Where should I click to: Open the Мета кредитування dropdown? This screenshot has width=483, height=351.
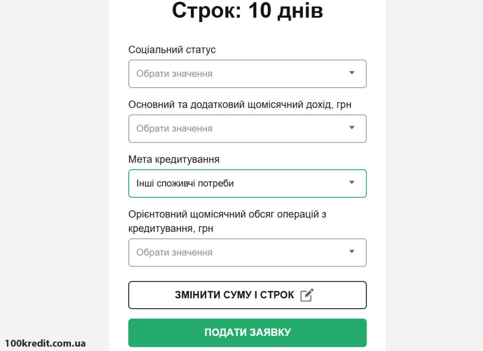coord(247,183)
